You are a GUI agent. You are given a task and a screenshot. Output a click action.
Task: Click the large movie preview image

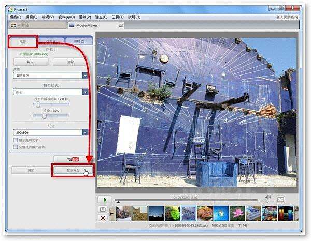tap(197, 112)
